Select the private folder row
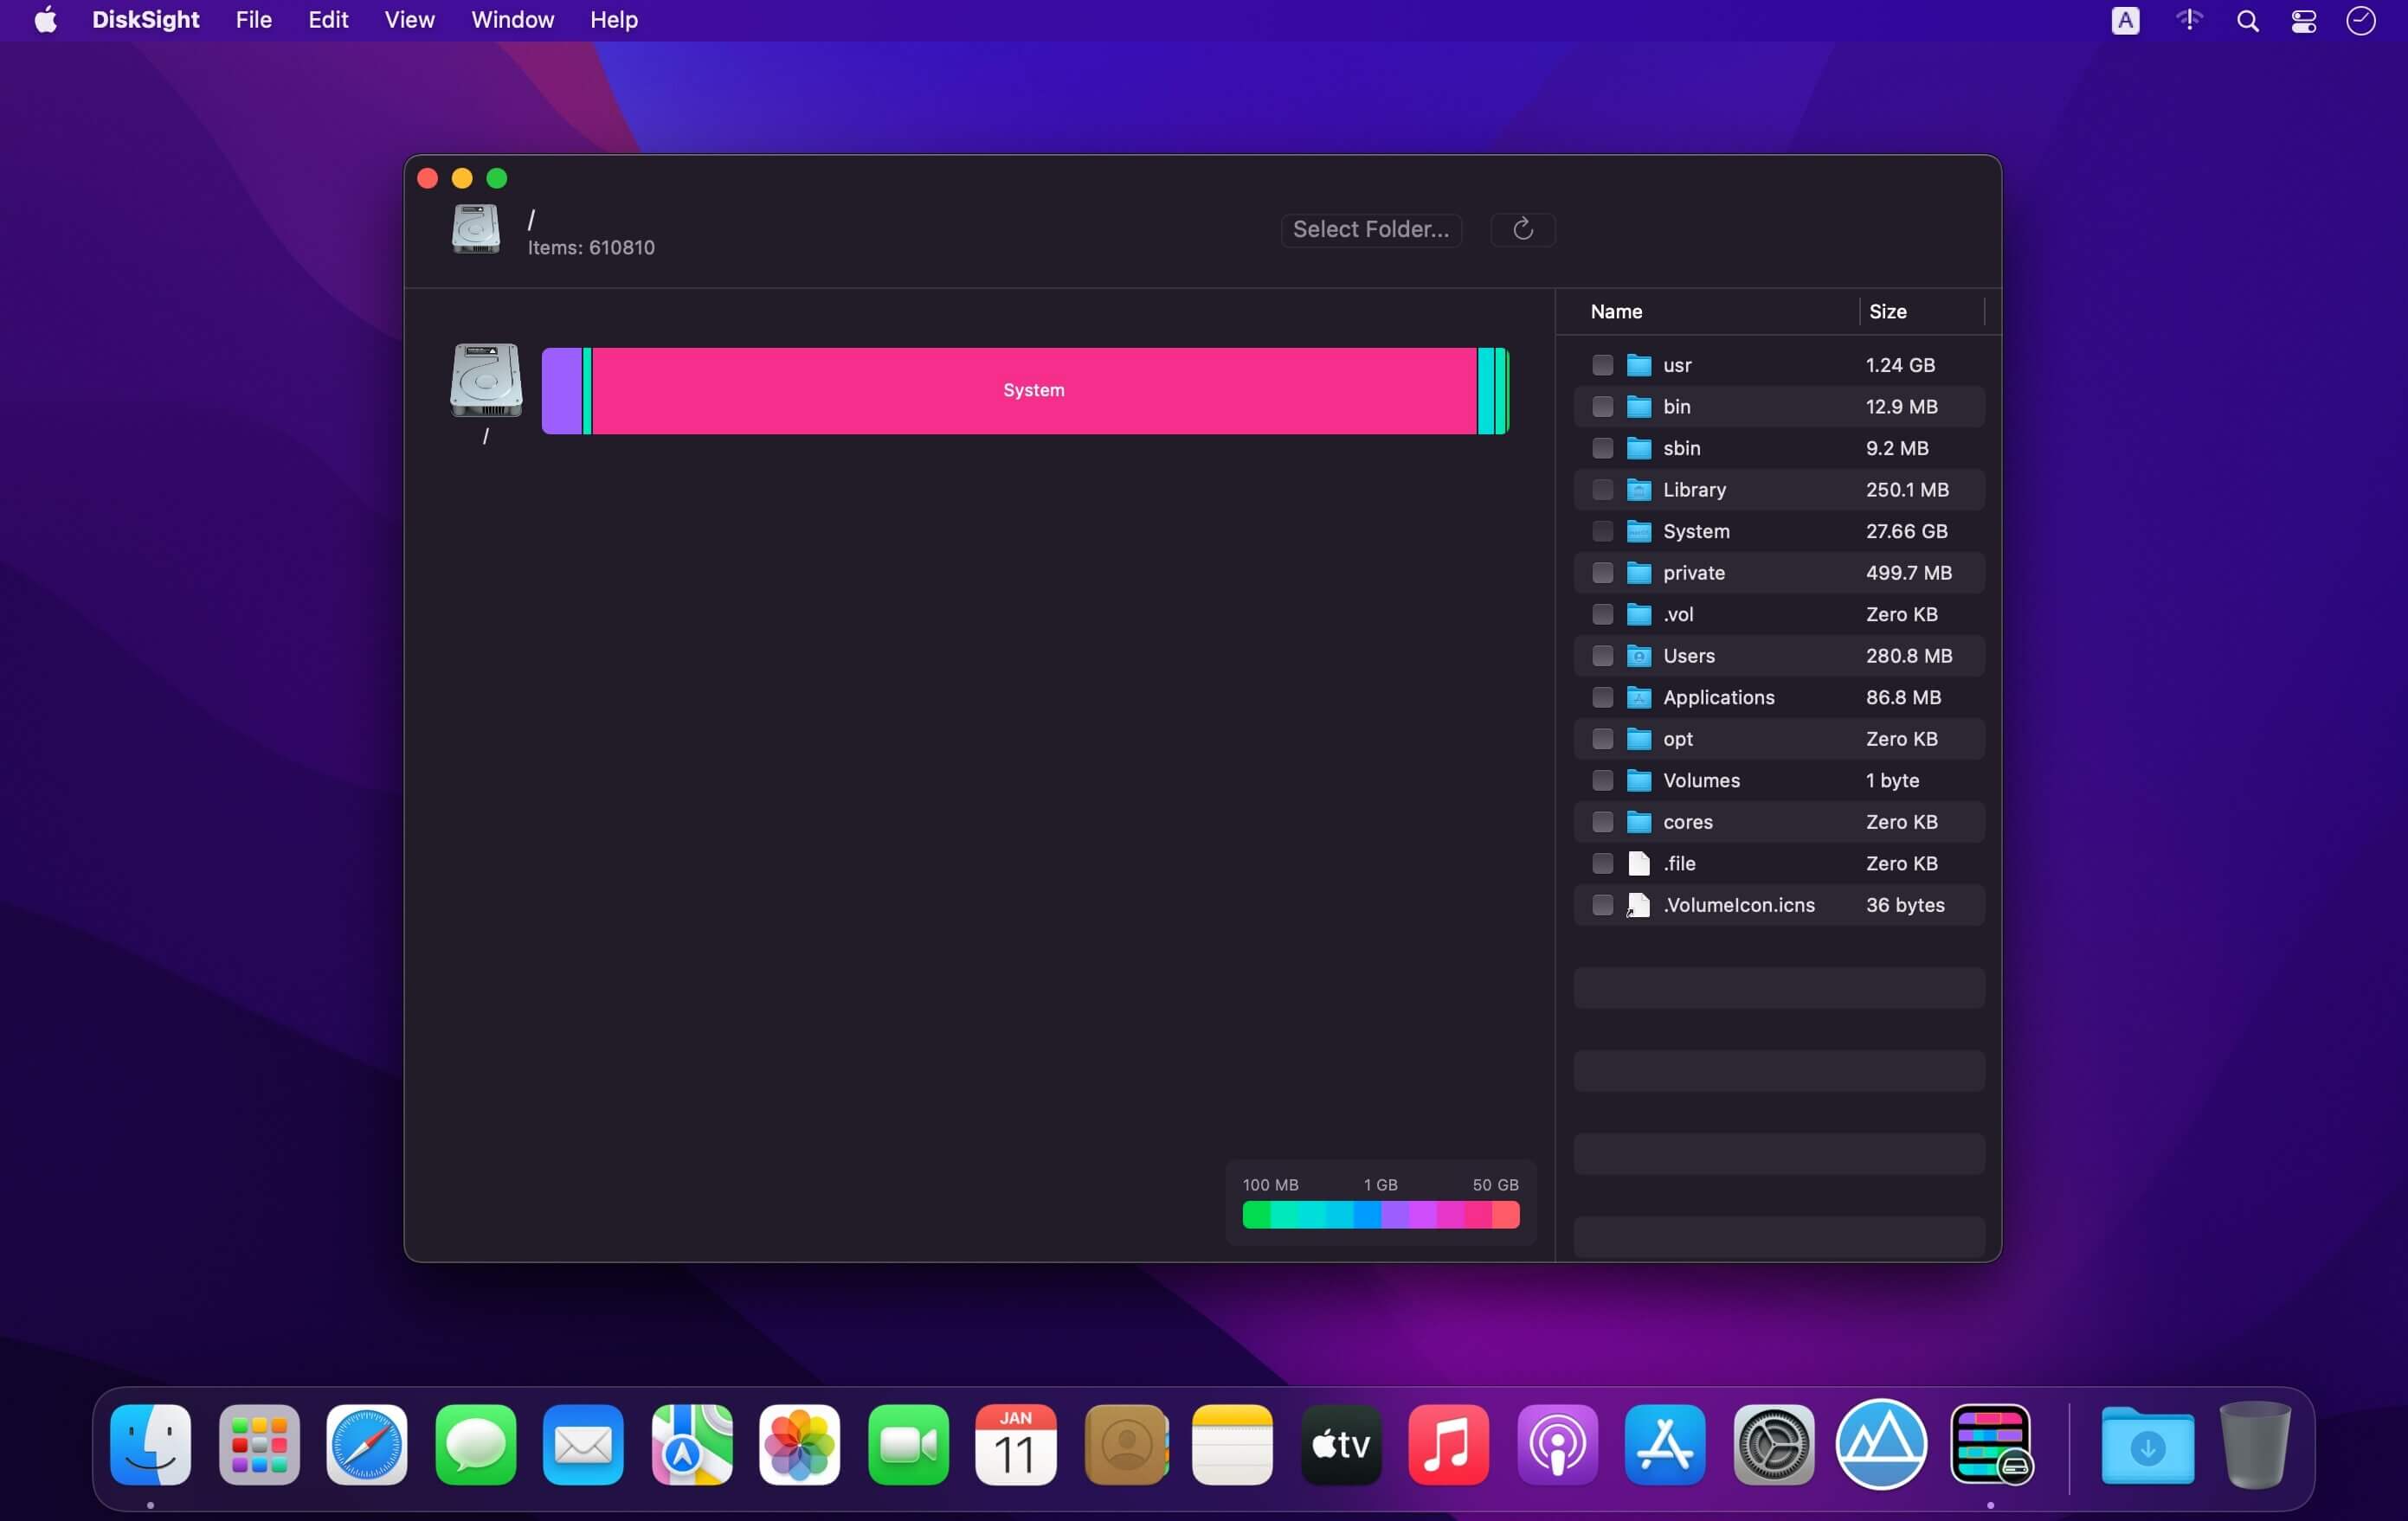The height and width of the screenshot is (1521, 2408). [1750, 573]
